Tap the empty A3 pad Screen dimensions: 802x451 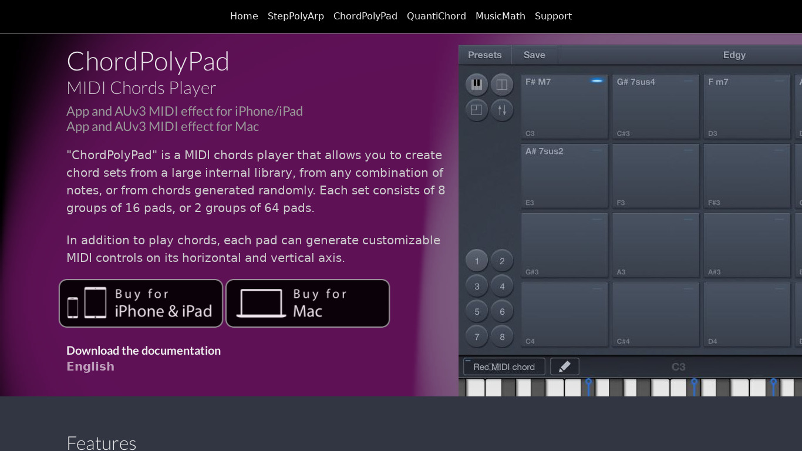point(656,245)
